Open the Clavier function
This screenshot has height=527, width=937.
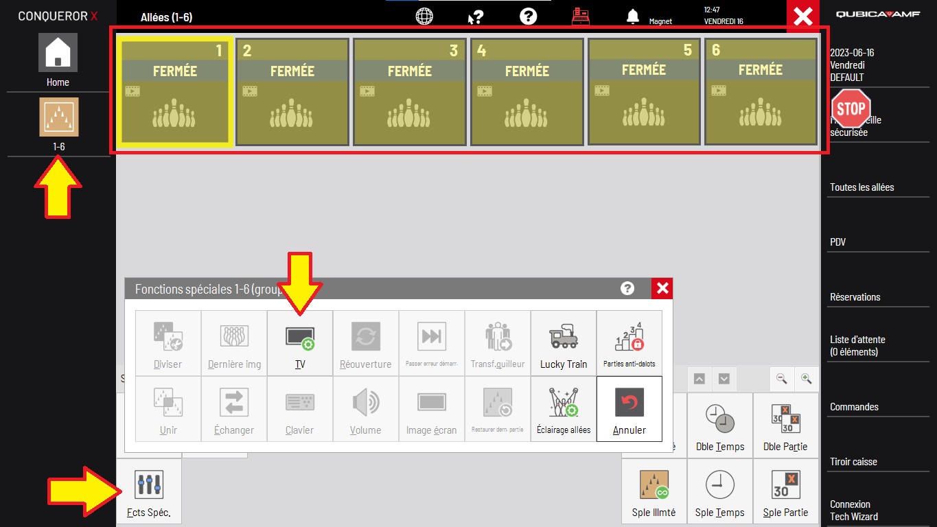tap(300, 409)
